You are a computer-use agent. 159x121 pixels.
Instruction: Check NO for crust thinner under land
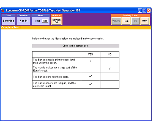109,61
